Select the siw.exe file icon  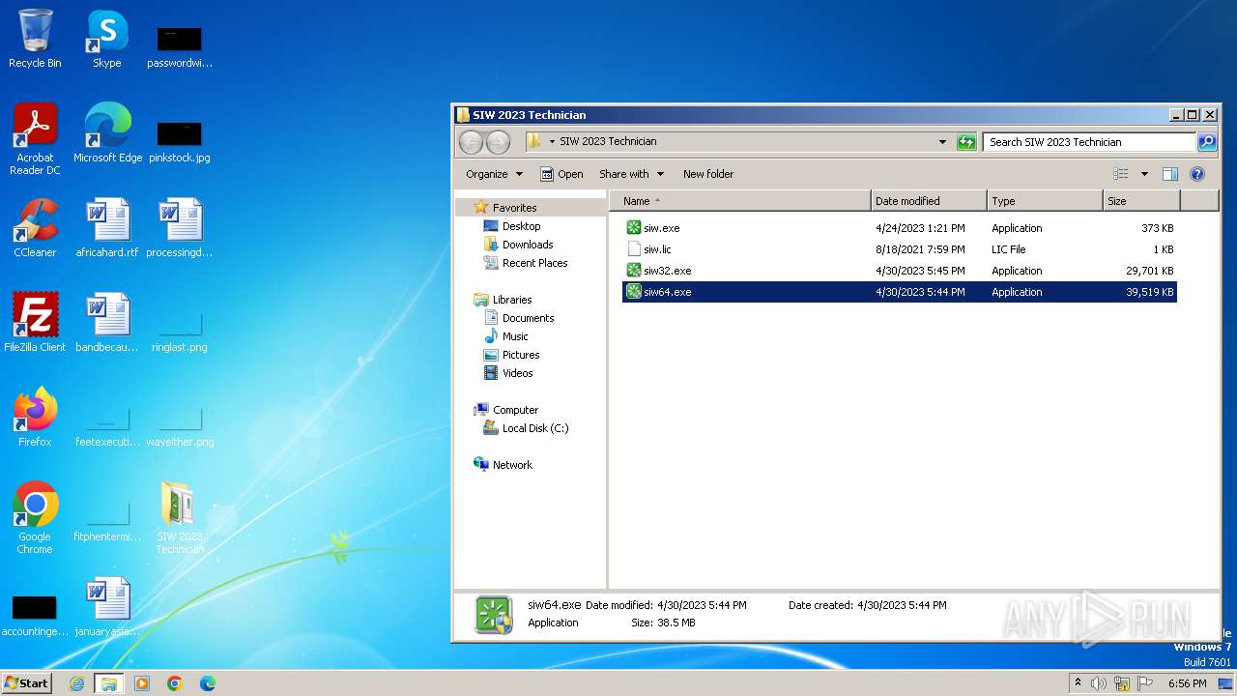point(634,228)
